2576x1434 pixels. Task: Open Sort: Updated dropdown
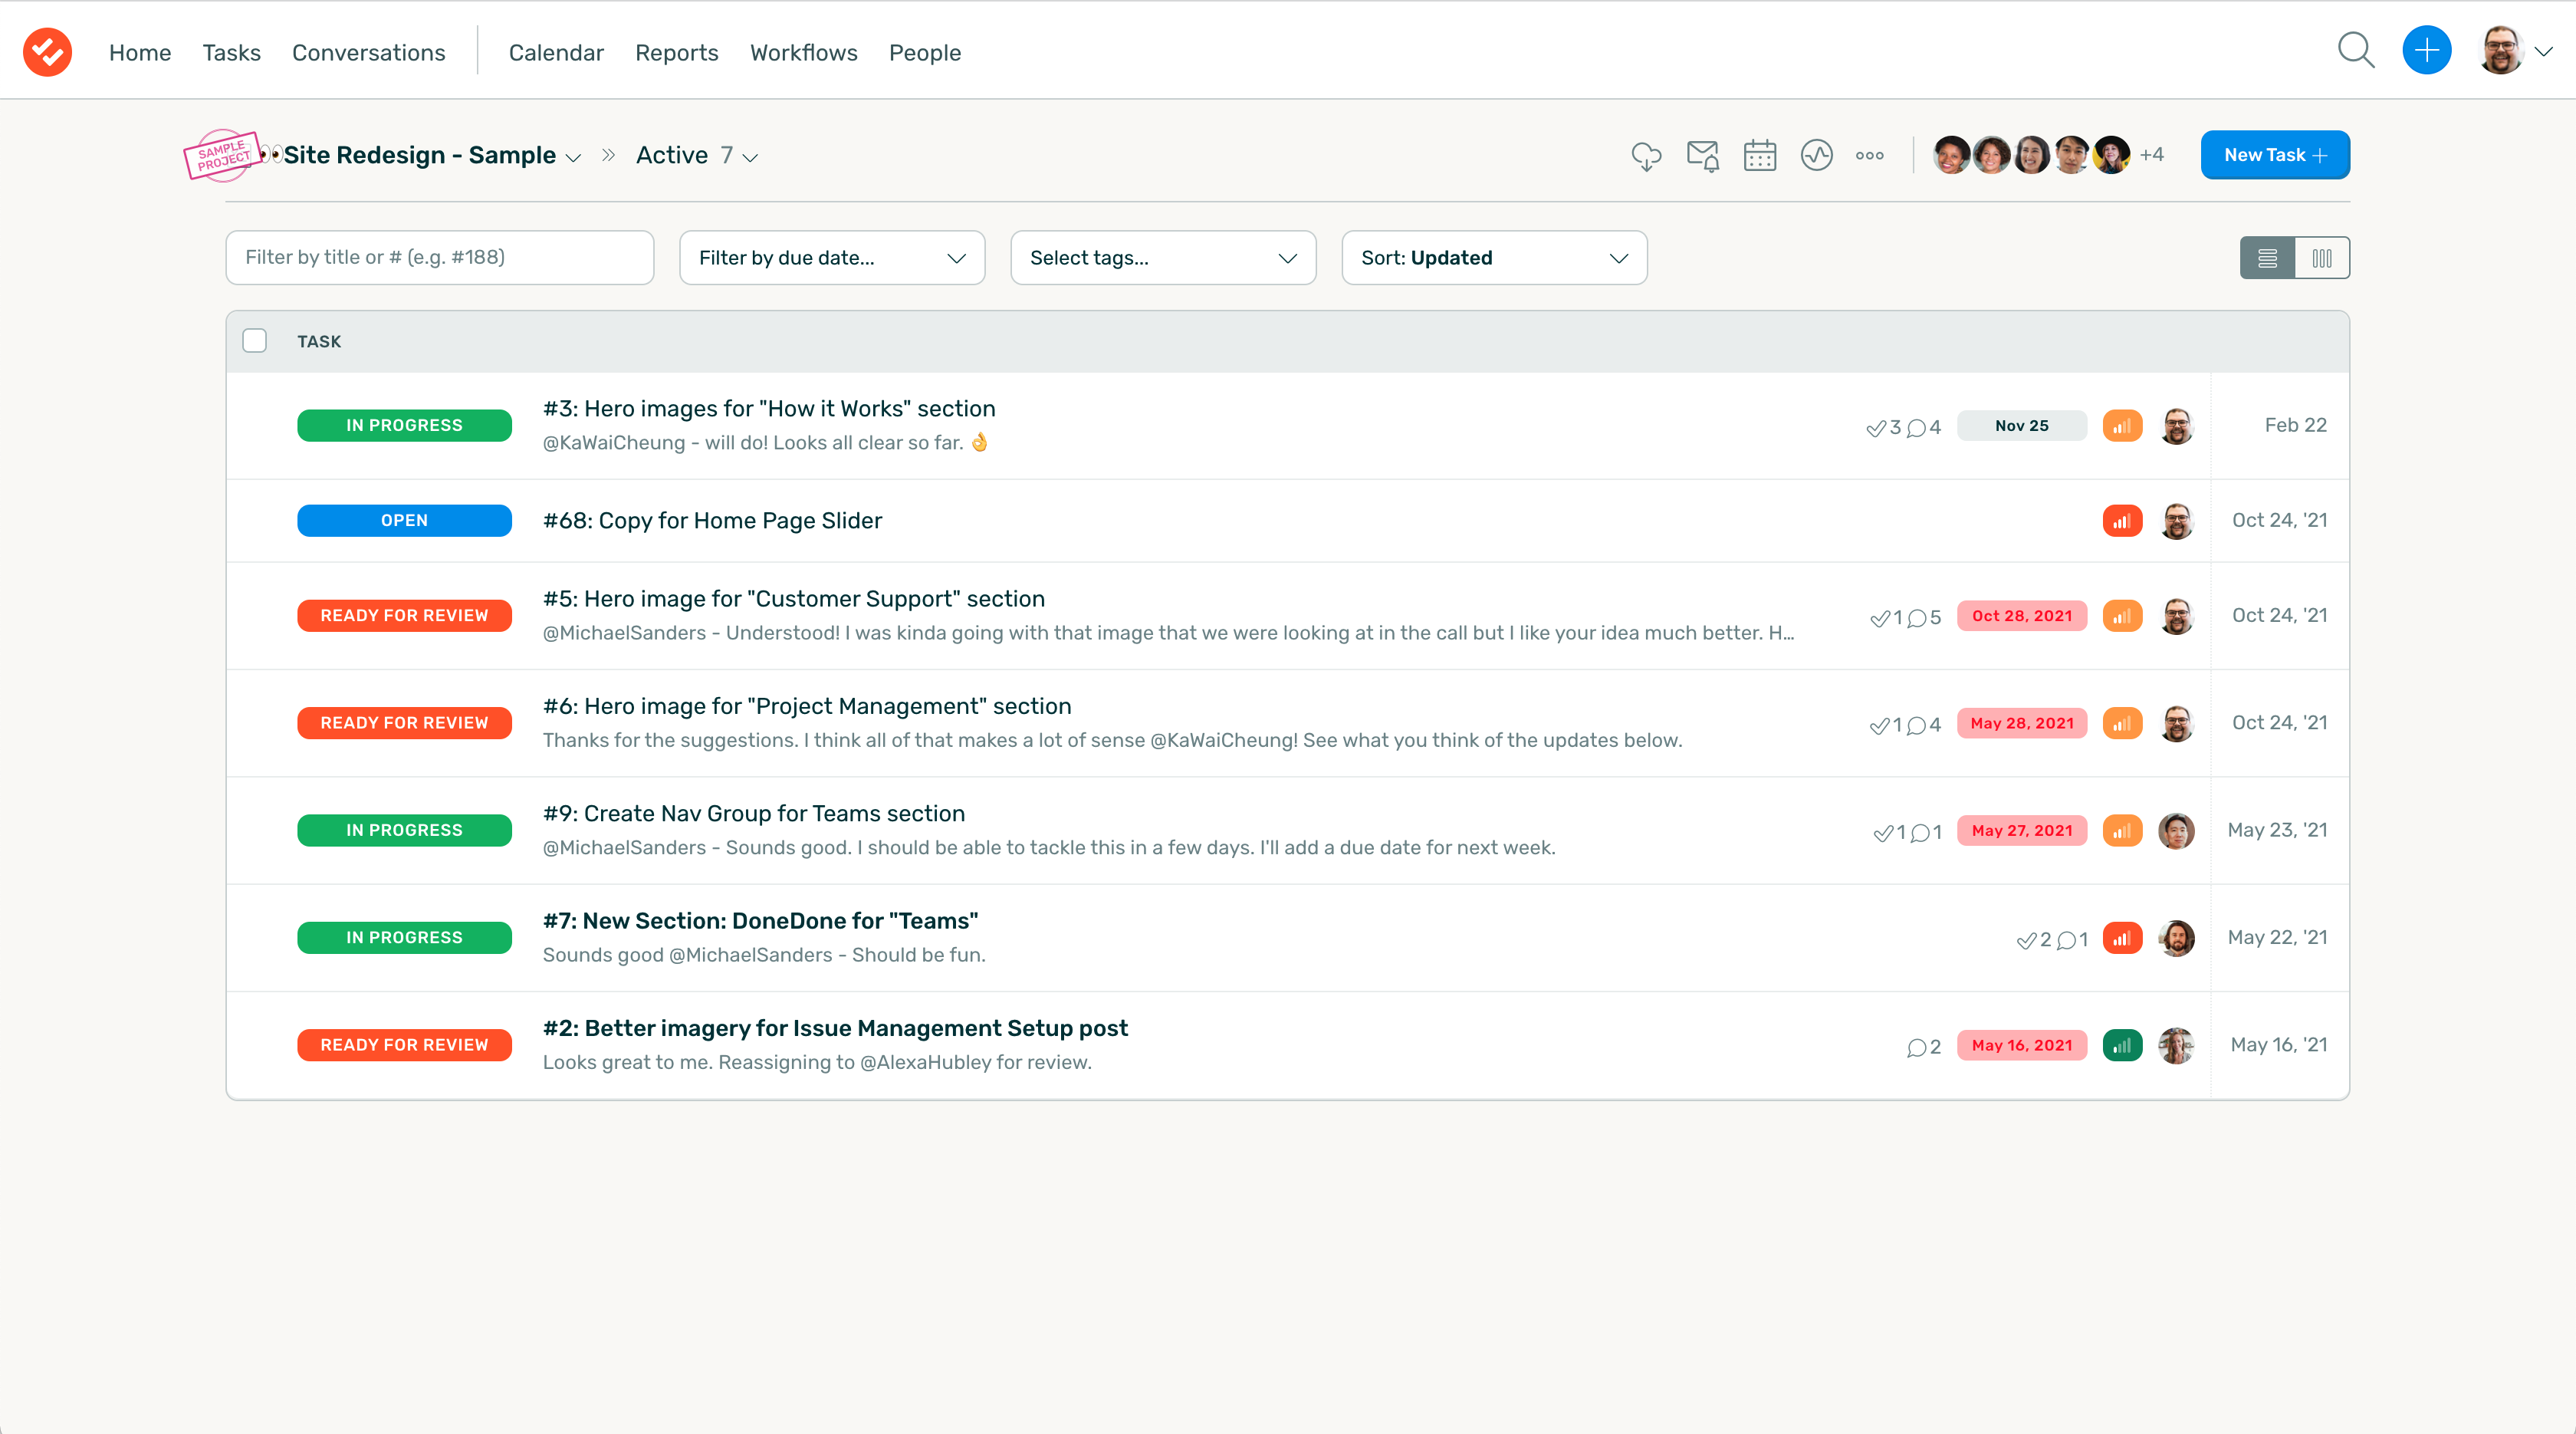coord(1494,258)
